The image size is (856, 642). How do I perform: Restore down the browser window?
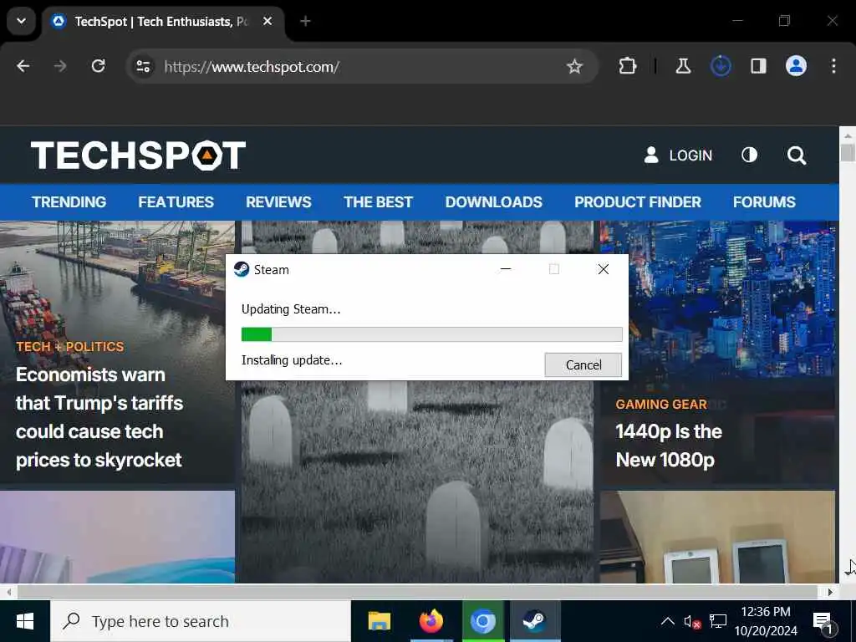coord(784,21)
